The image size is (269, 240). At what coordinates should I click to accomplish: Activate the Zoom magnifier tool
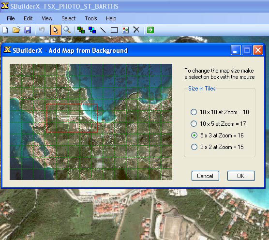(67, 30)
